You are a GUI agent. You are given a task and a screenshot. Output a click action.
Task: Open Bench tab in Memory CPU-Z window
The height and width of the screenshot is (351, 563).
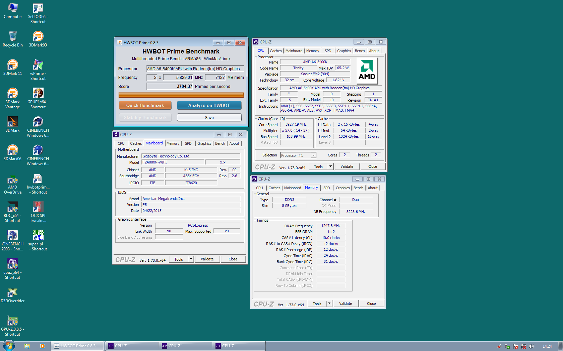pos(358,188)
